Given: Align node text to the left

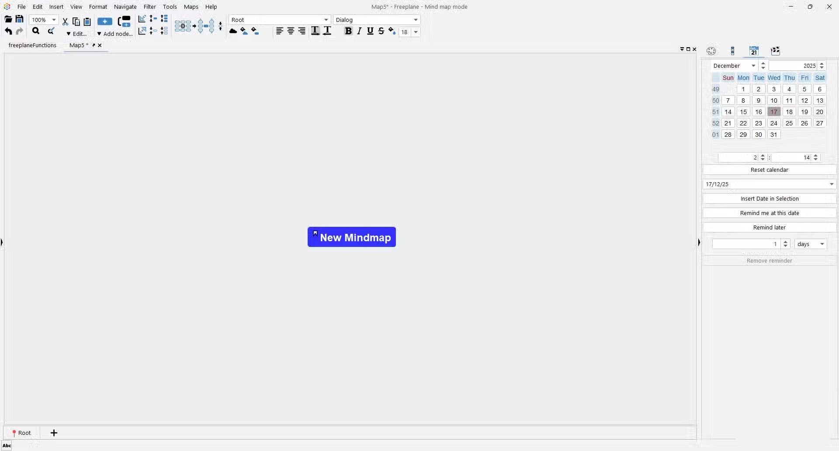Looking at the screenshot, I should tap(280, 31).
